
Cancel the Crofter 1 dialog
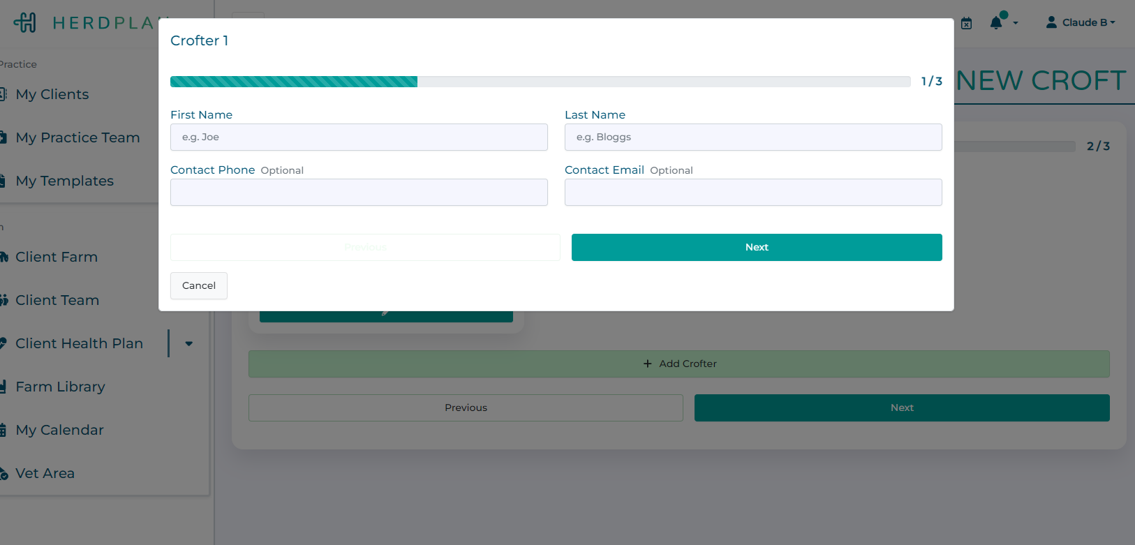(199, 285)
